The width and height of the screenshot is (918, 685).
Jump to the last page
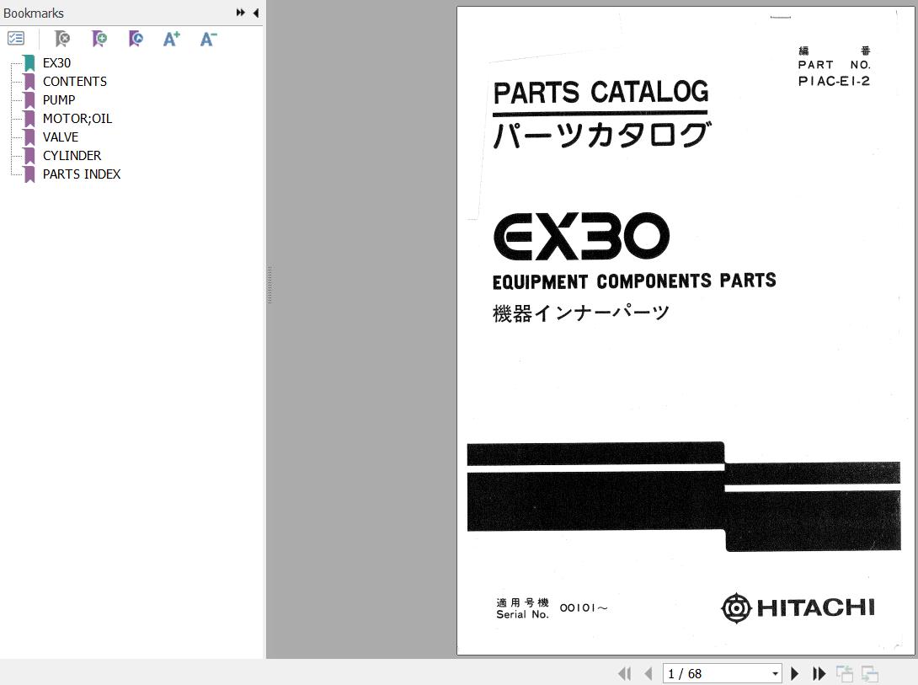tap(819, 674)
